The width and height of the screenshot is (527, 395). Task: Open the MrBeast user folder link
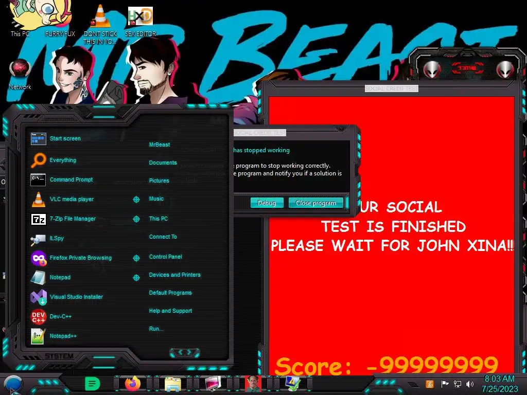point(160,145)
